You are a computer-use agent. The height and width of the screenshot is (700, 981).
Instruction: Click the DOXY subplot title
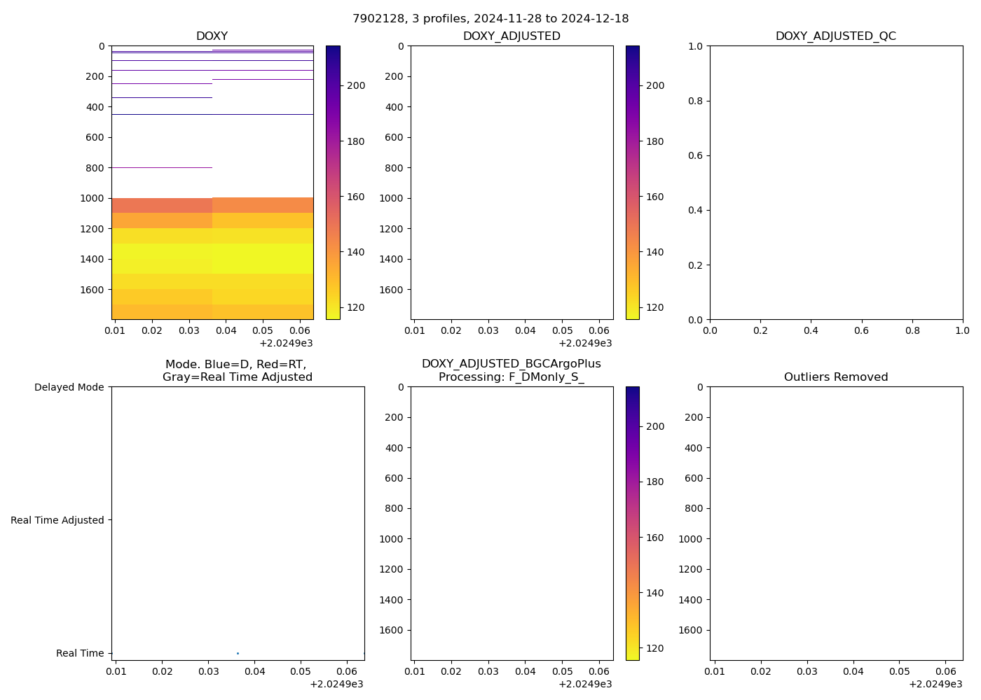[x=212, y=36]
